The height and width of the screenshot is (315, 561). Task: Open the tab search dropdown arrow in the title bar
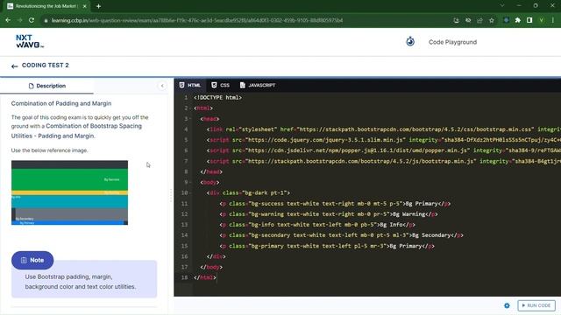coord(502,6)
